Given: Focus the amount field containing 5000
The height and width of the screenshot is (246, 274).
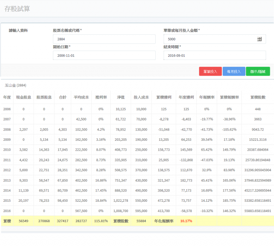Looking at the screenshot, I should [215, 39].
